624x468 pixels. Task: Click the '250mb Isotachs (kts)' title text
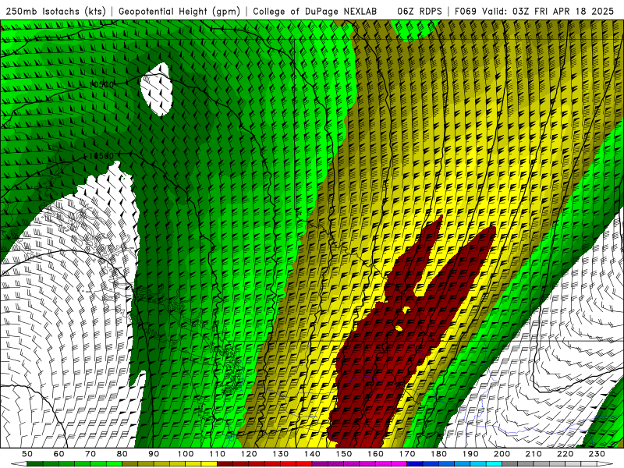click(x=55, y=11)
